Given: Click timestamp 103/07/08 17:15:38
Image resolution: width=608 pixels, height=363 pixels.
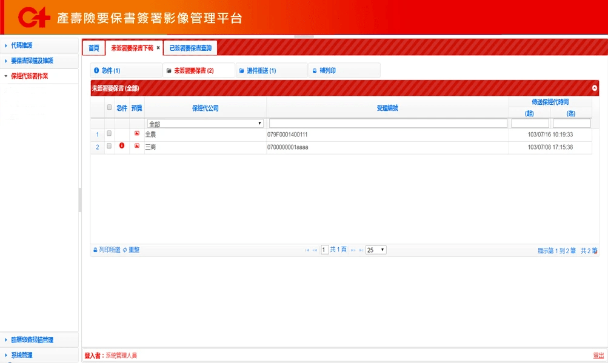Looking at the screenshot, I should click(x=550, y=147).
